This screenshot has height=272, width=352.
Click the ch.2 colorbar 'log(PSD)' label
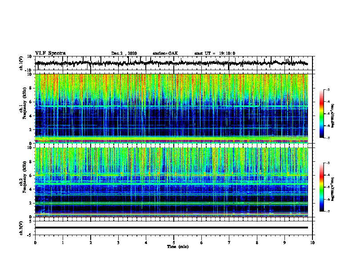[x=333, y=189]
